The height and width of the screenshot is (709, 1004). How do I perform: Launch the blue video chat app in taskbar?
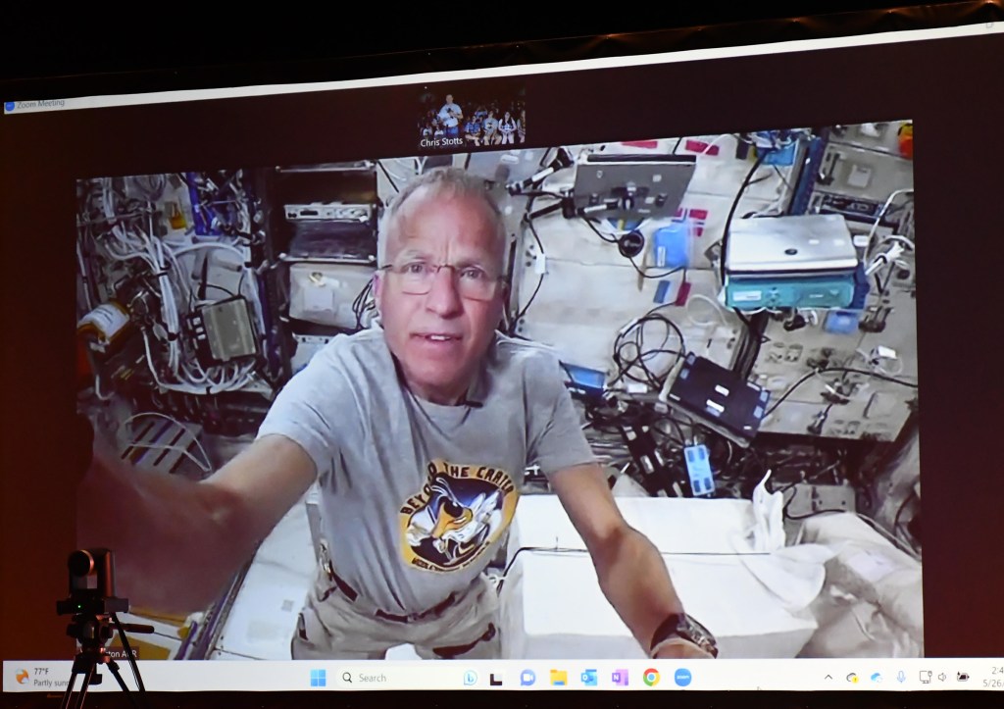(x=527, y=678)
